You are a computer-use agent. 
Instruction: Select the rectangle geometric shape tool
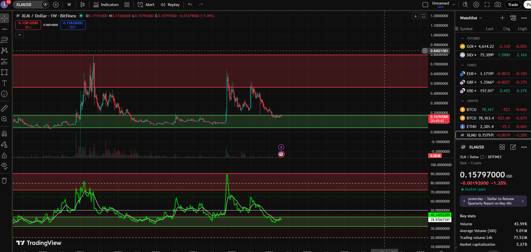(x=4, y=72)
